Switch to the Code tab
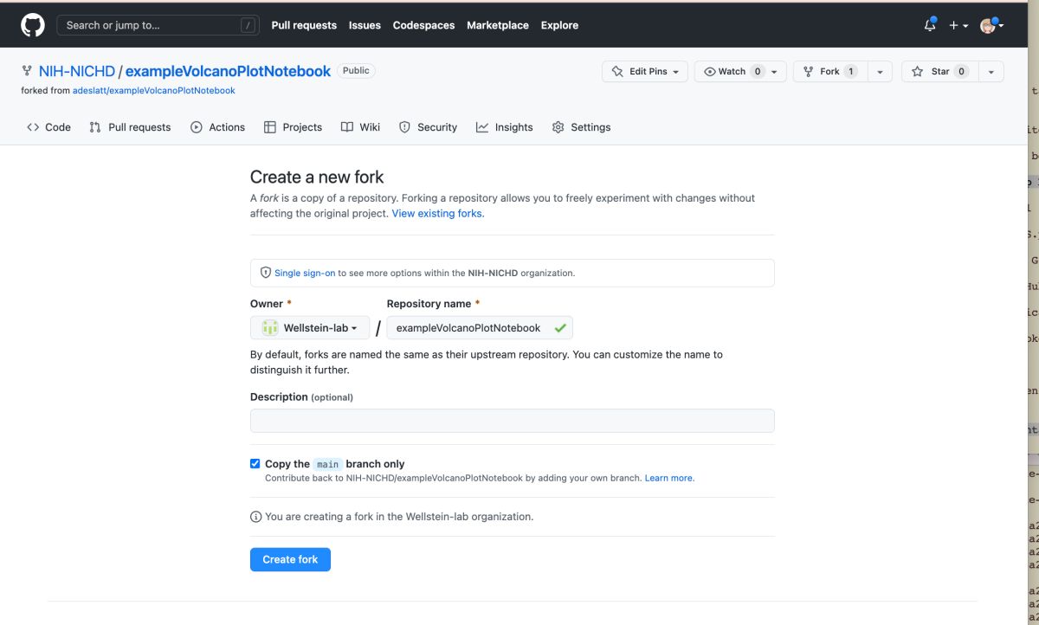The height and width of the screenshot is (625, 1039). tap(48, 127)
